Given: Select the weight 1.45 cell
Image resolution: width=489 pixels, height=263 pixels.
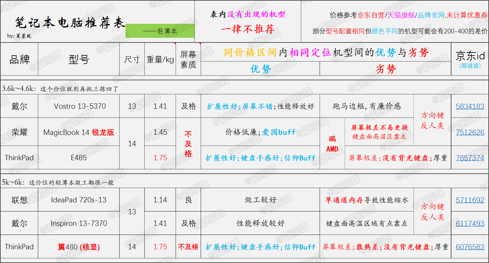Looking at the screenshot, I should 160,132.
